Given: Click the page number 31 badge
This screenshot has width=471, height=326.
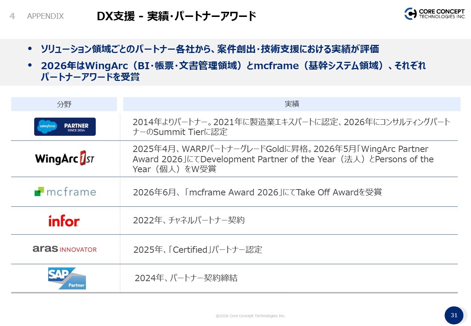Looking at the screenshot, I should [x=454, y=315].
